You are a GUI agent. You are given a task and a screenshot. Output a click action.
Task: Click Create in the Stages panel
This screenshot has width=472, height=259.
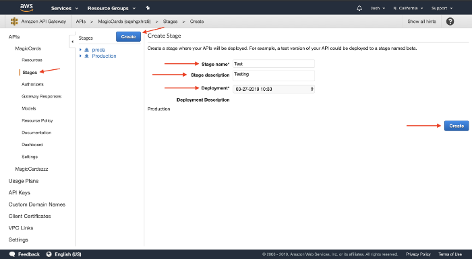pyautogui.click(x=128, y=36)
